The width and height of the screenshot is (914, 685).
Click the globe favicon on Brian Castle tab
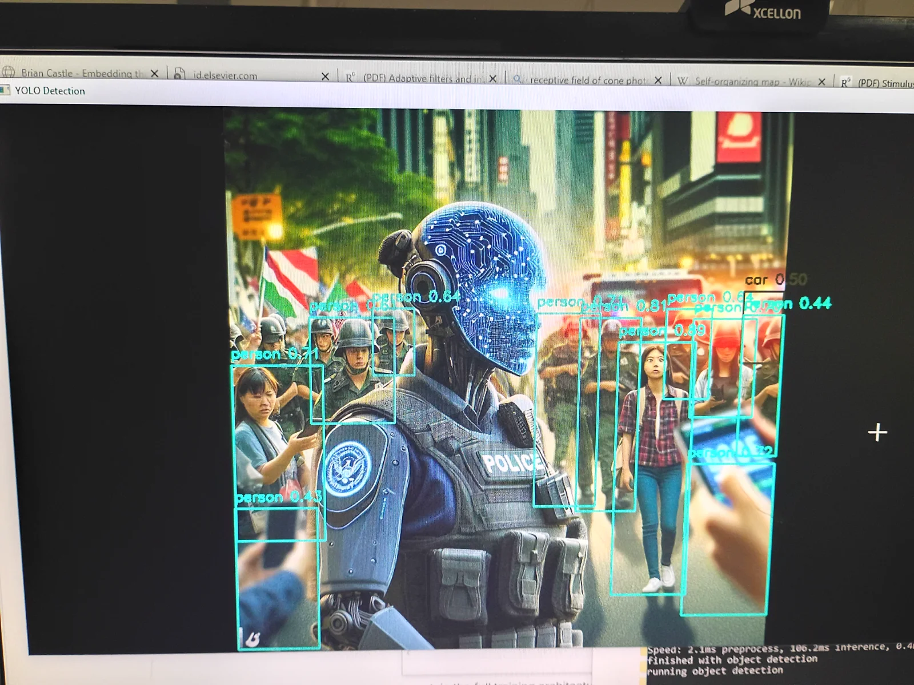pyautogui.click(x=9, y=72)
